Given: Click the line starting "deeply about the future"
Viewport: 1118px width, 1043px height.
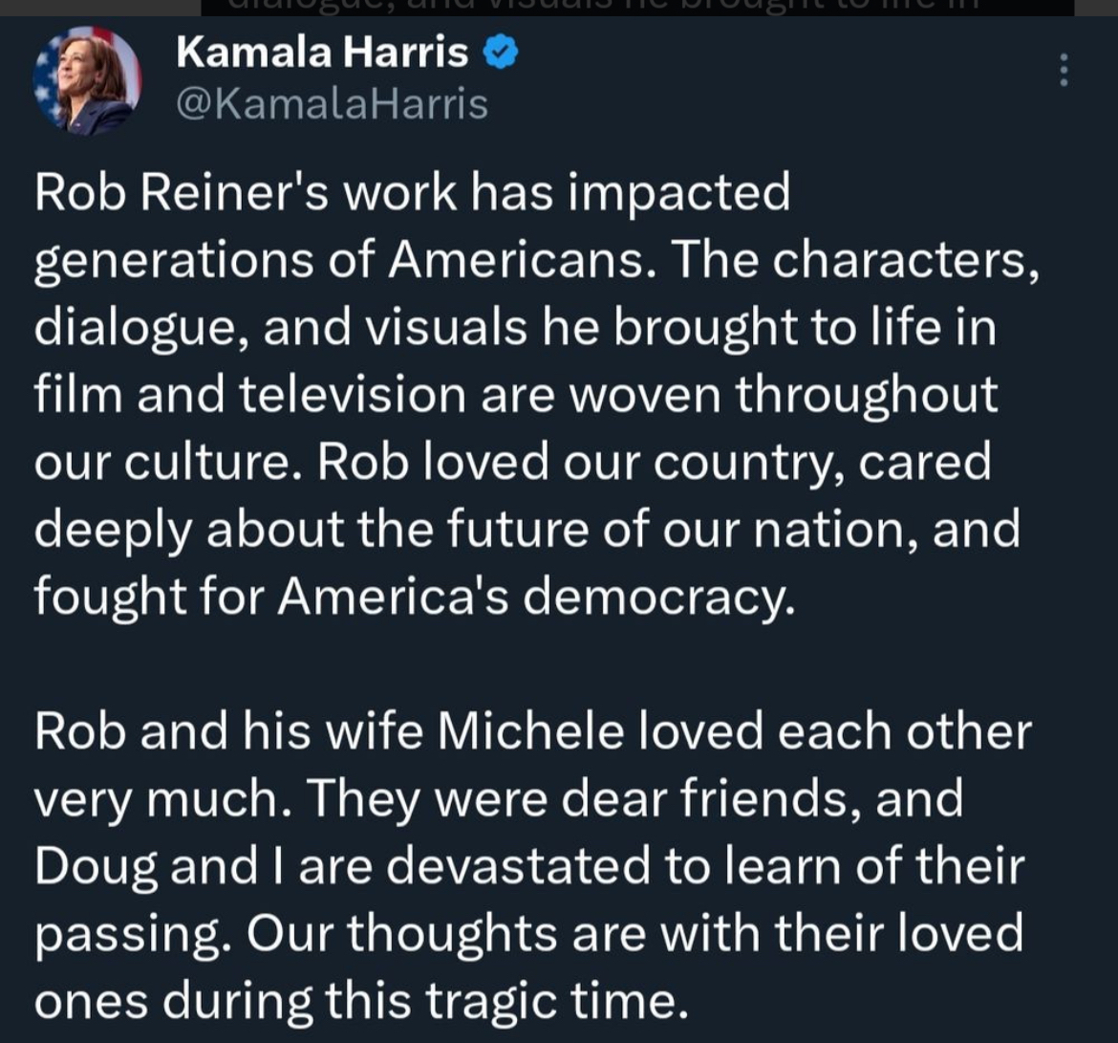Looking at the screenshot, I should [526, 528].
